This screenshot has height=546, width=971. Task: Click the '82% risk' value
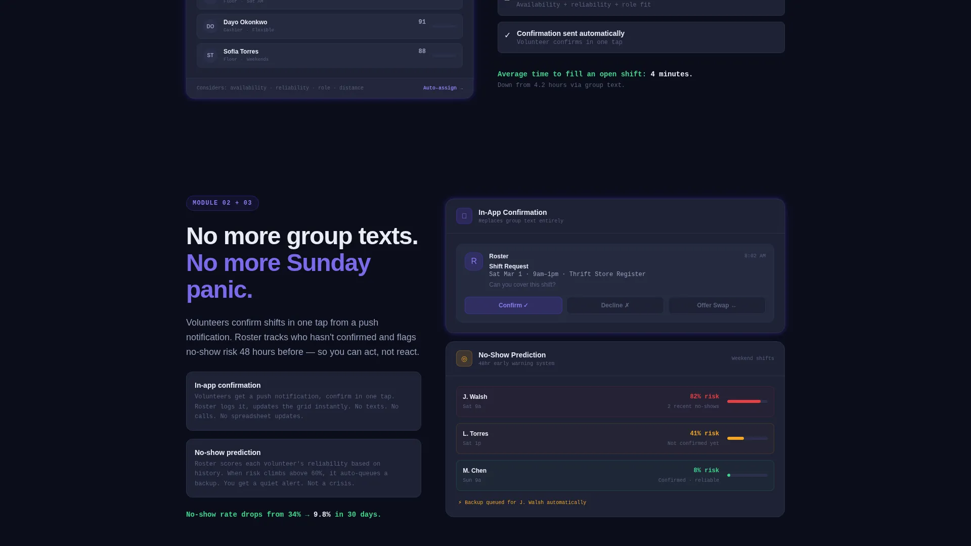(x=704, y=397)
